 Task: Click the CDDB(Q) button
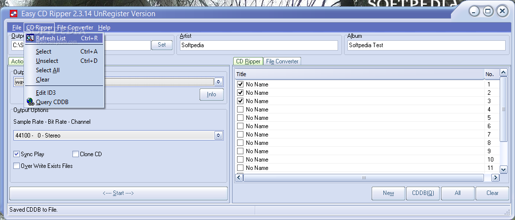tap(423, 193)
